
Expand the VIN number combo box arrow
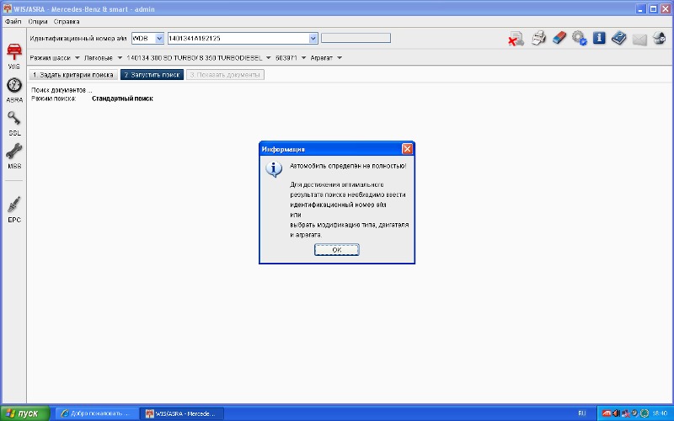pos(313,38)
